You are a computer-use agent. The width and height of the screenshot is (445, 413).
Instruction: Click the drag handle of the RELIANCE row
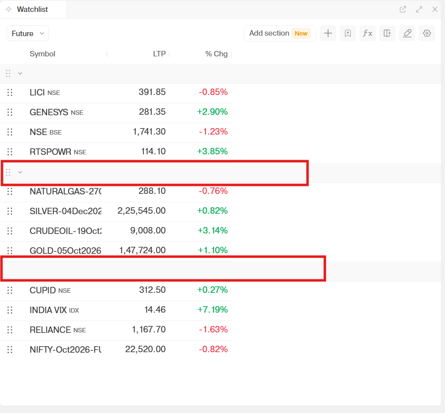pyautogui.click(x=10, y=330)
